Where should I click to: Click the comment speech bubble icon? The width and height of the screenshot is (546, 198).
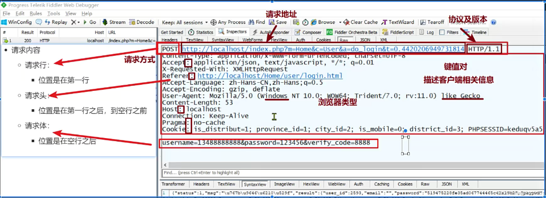point(39,22)
